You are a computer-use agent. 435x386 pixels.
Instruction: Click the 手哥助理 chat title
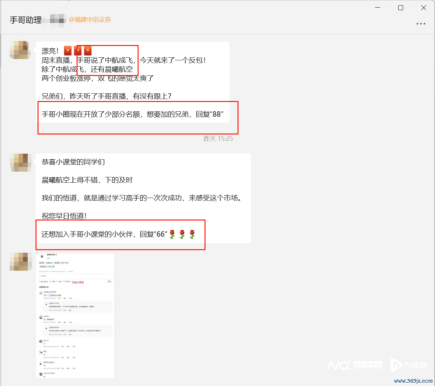[25, 20]
